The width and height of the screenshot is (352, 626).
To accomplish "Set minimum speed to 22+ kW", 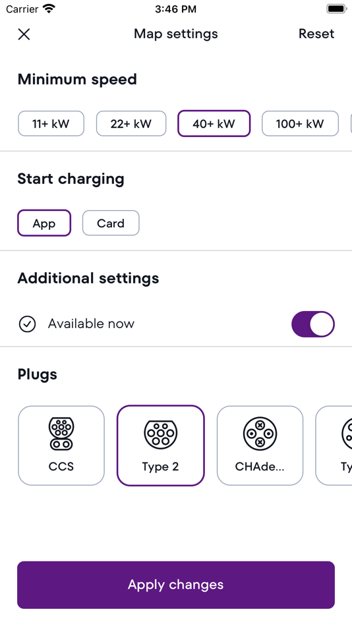I will click(131, 124).
